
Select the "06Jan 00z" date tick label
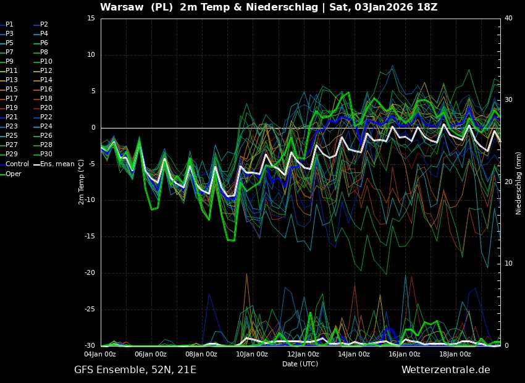[152, 354]
